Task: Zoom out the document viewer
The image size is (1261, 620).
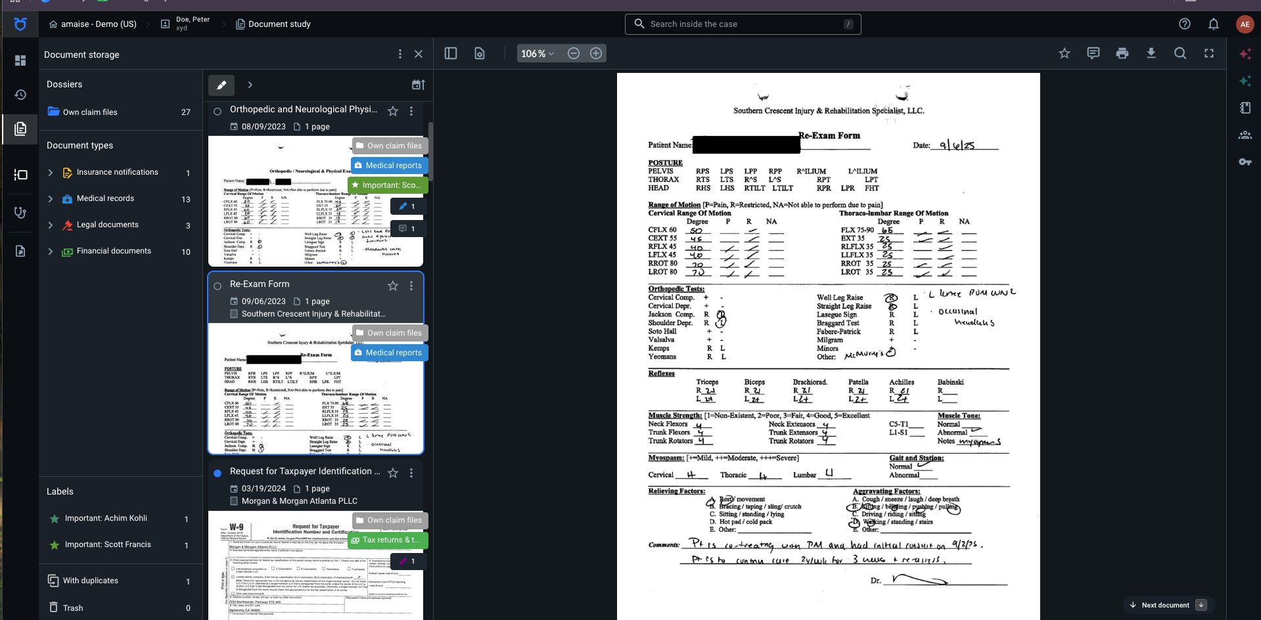Action: (x=574, y=53)
